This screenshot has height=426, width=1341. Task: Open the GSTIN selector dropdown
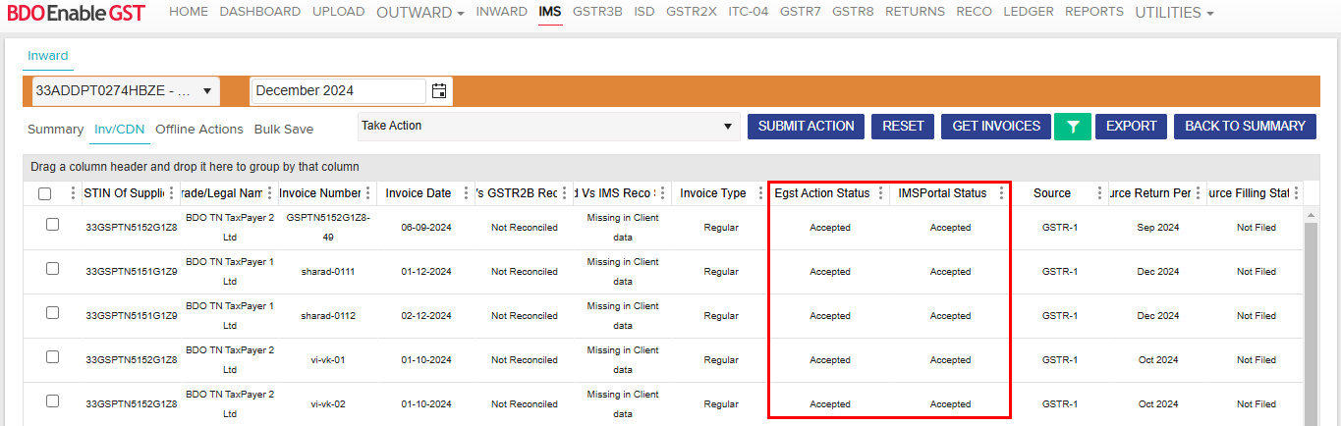point(126,91)
